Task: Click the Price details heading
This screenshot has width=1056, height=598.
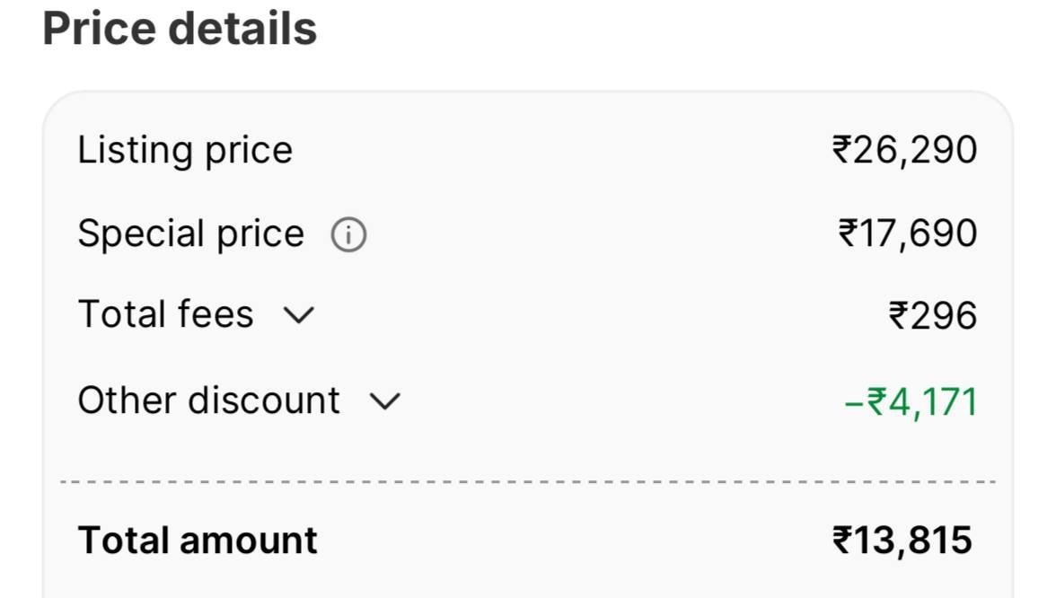Action: (x=180, y=29)
